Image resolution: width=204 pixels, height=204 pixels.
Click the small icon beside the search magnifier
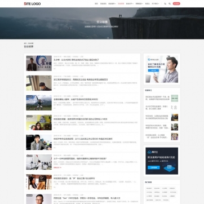tap(165, 3)
